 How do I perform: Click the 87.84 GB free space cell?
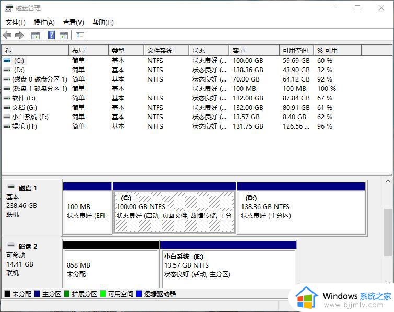coord(296,98)
